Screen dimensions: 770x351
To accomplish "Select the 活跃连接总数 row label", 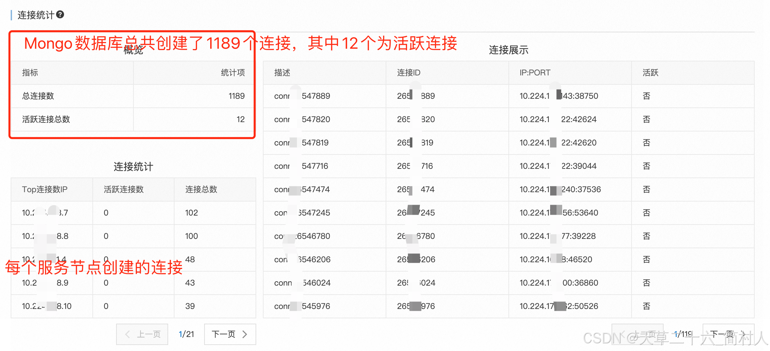I will (x=46, y=119).
